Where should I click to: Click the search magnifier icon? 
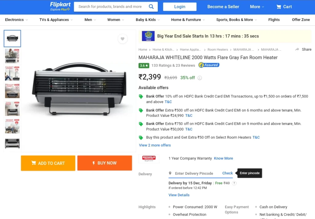click(151, 7)
